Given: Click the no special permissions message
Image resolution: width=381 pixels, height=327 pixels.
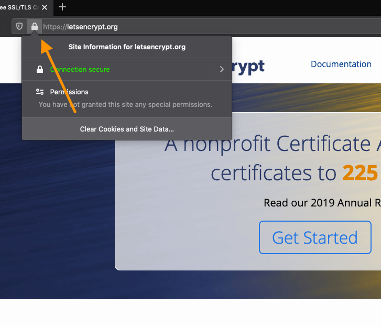Looking at the screenshot, I should click(126, 104).
